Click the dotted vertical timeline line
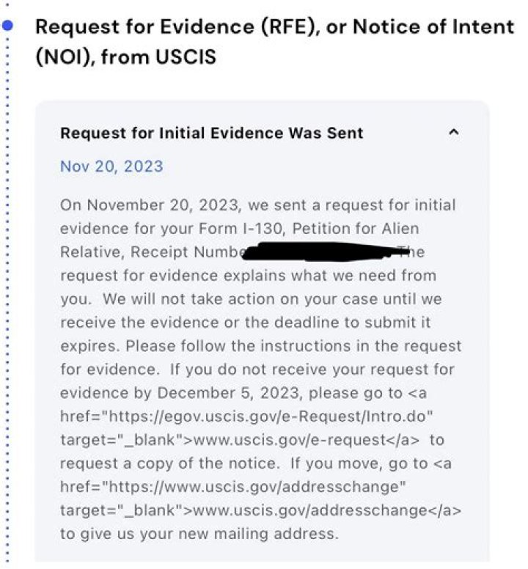This screenshot has width=528, height=569. click(8, 293)
